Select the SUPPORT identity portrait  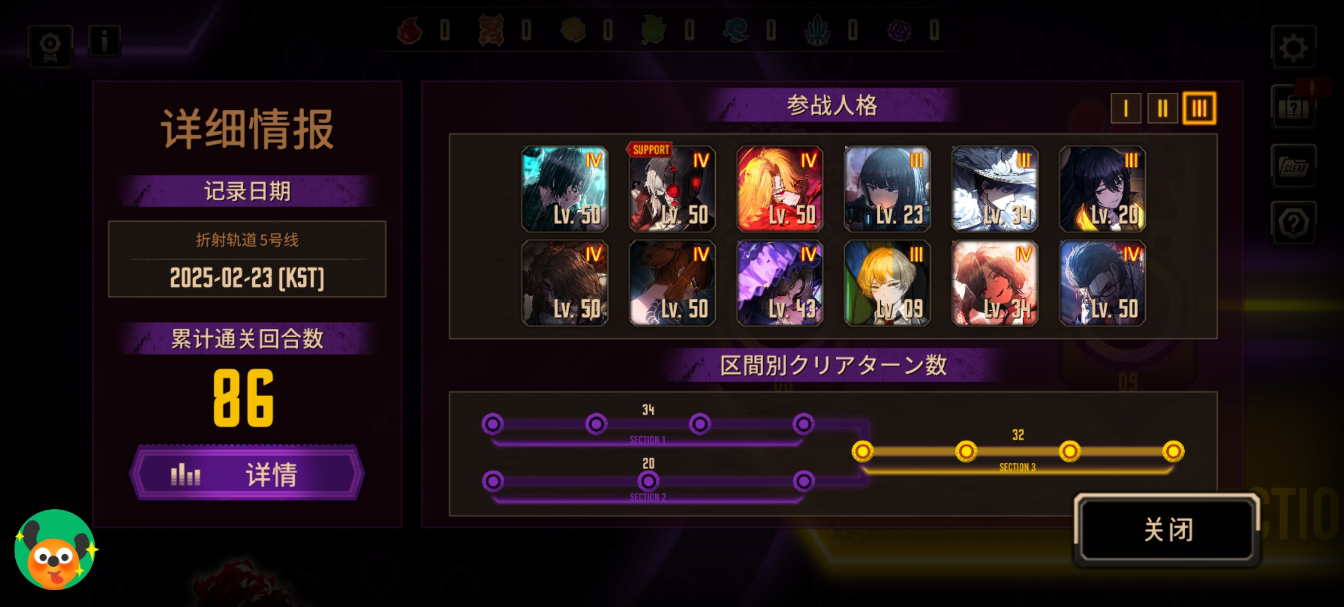672,189
